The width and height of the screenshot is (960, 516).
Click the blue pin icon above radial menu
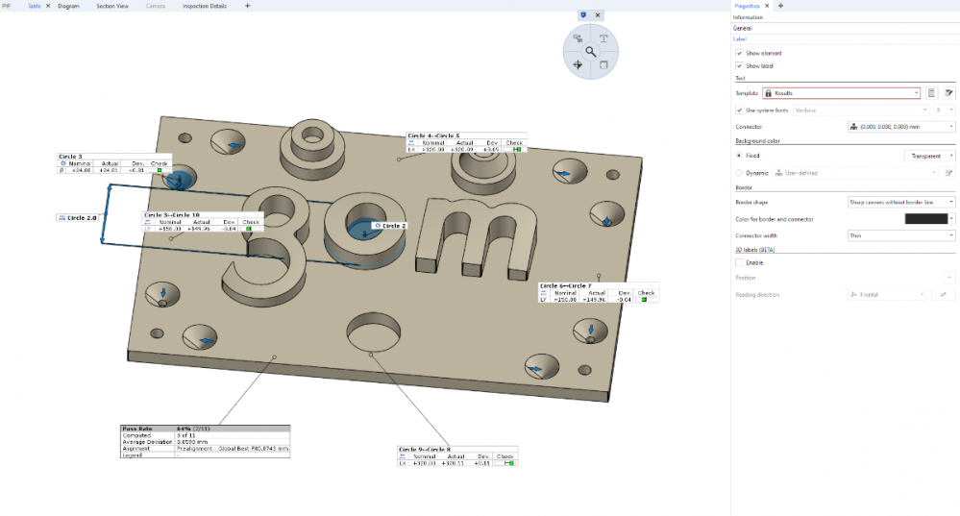(x=583, y=15)
